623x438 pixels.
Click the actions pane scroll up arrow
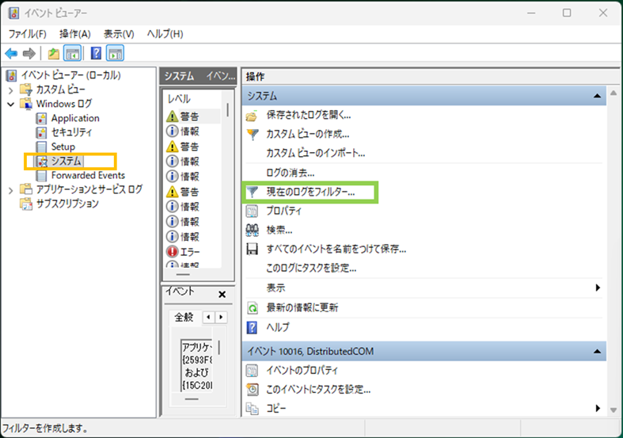click(x=614, y=93)
